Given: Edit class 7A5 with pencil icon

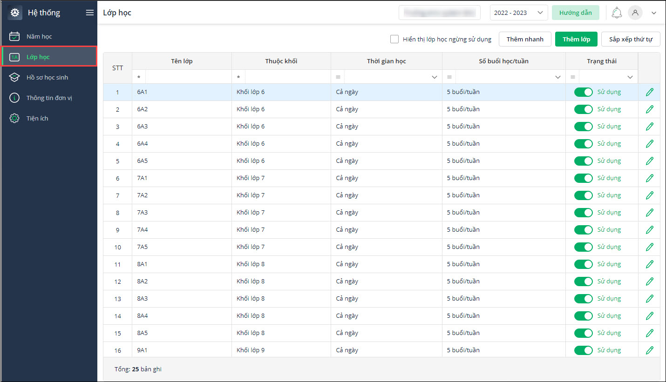Looking at the screenshot, I should pos(650,247).
